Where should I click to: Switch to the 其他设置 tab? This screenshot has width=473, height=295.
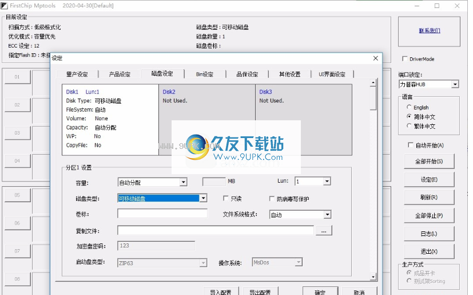(289, 74)
